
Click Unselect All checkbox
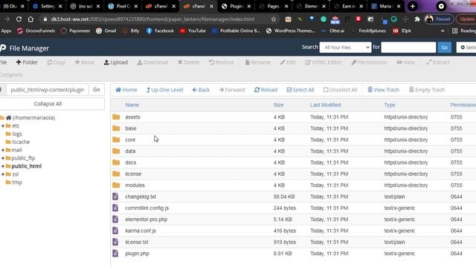coord(341,90)
